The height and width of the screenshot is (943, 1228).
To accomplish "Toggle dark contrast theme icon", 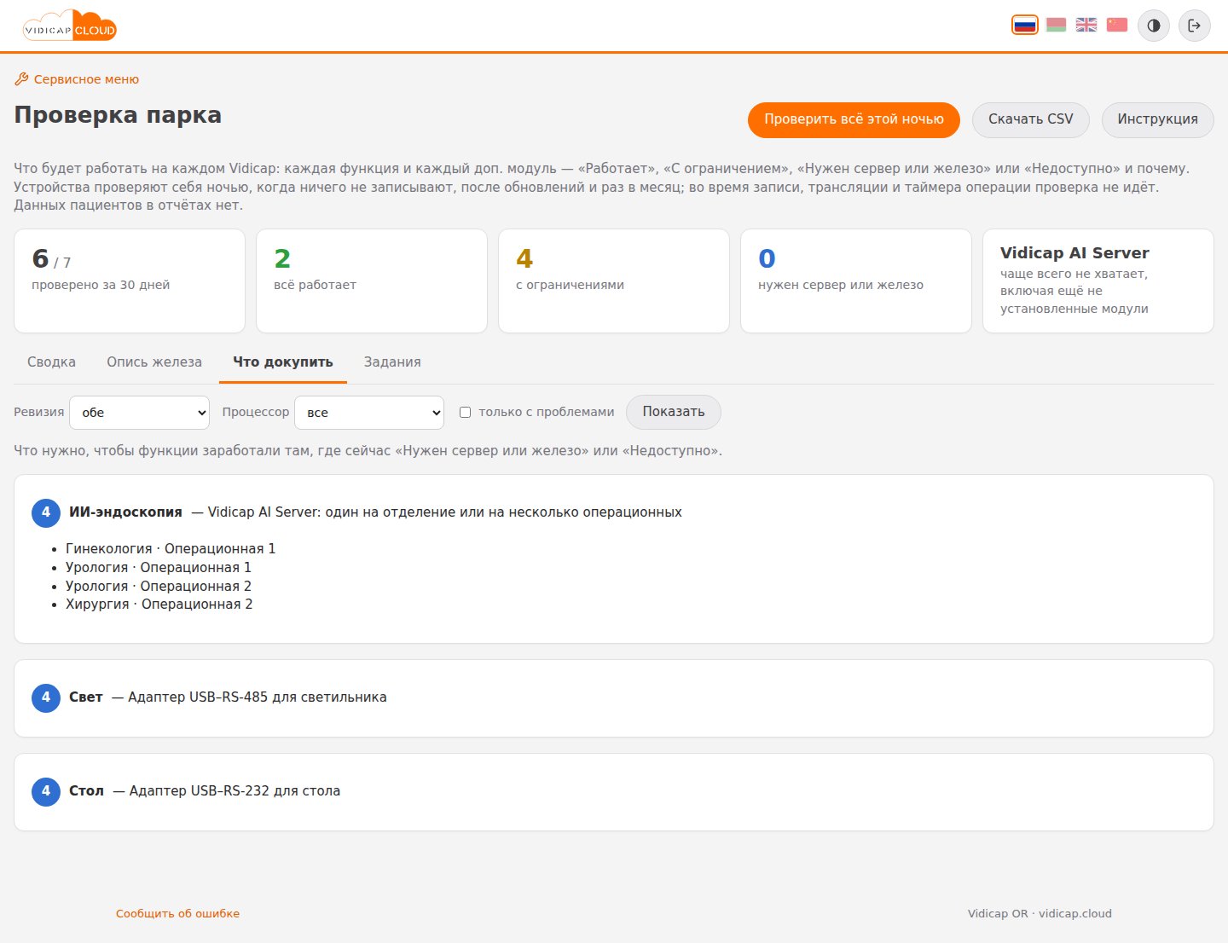I will (1154, 26).
